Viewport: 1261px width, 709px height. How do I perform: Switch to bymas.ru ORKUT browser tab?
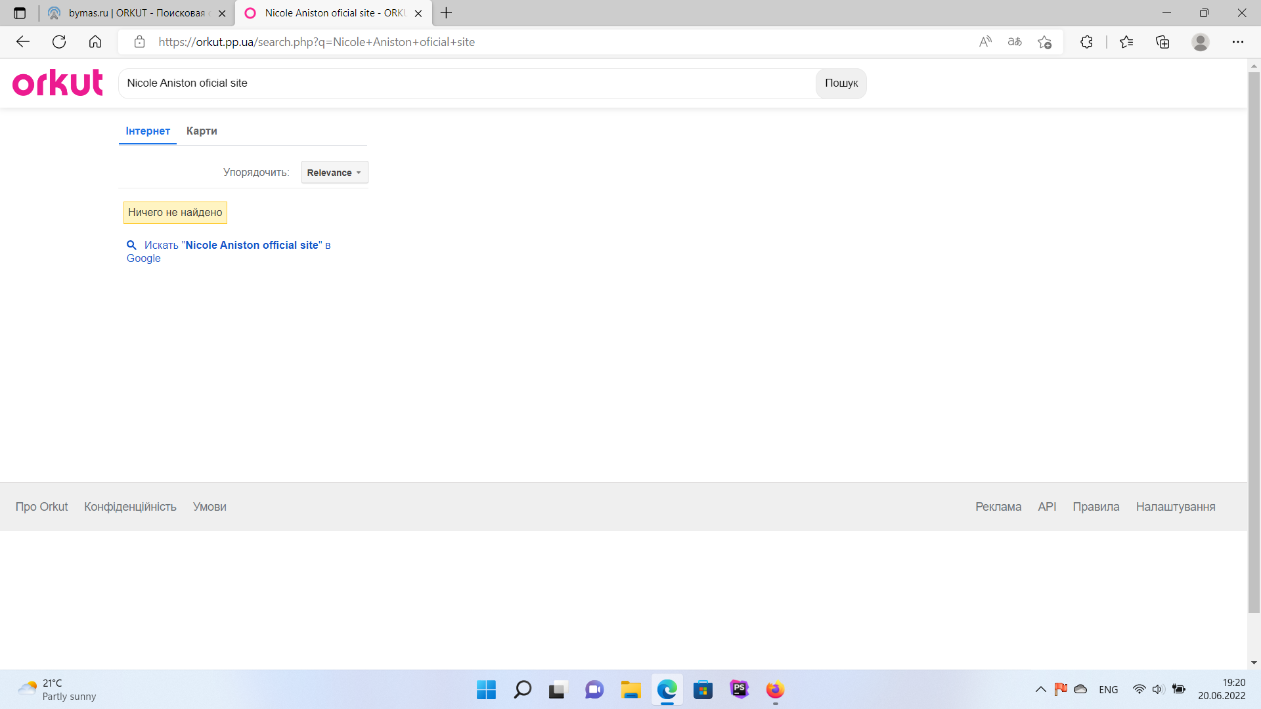click(136, 13)
